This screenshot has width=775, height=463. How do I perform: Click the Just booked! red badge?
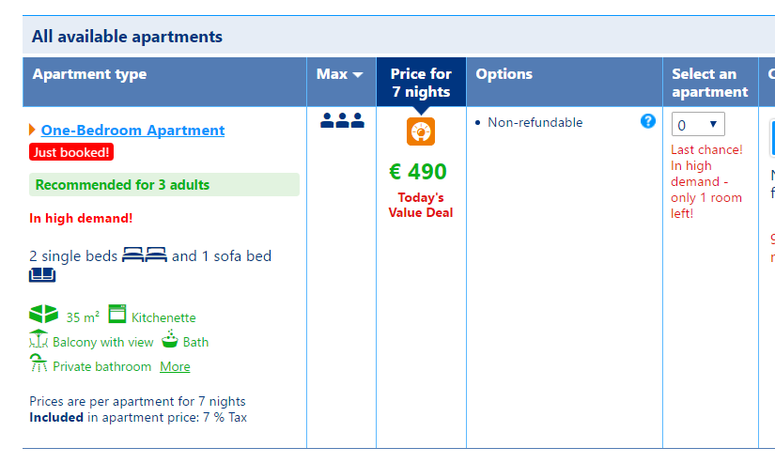(x=71, y=151)
